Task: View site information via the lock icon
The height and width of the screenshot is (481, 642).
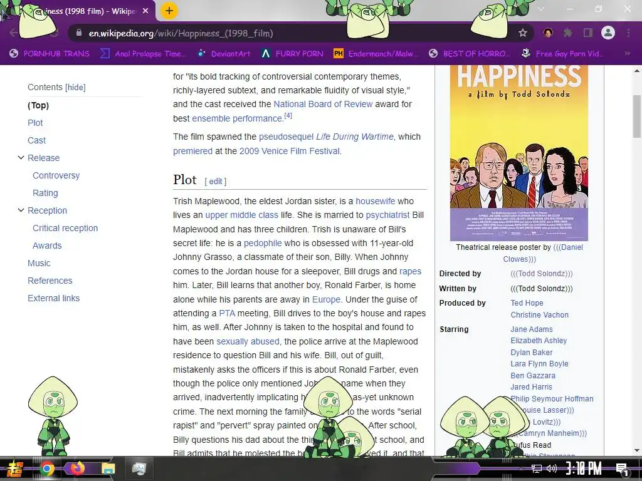Action: (79, 33)
